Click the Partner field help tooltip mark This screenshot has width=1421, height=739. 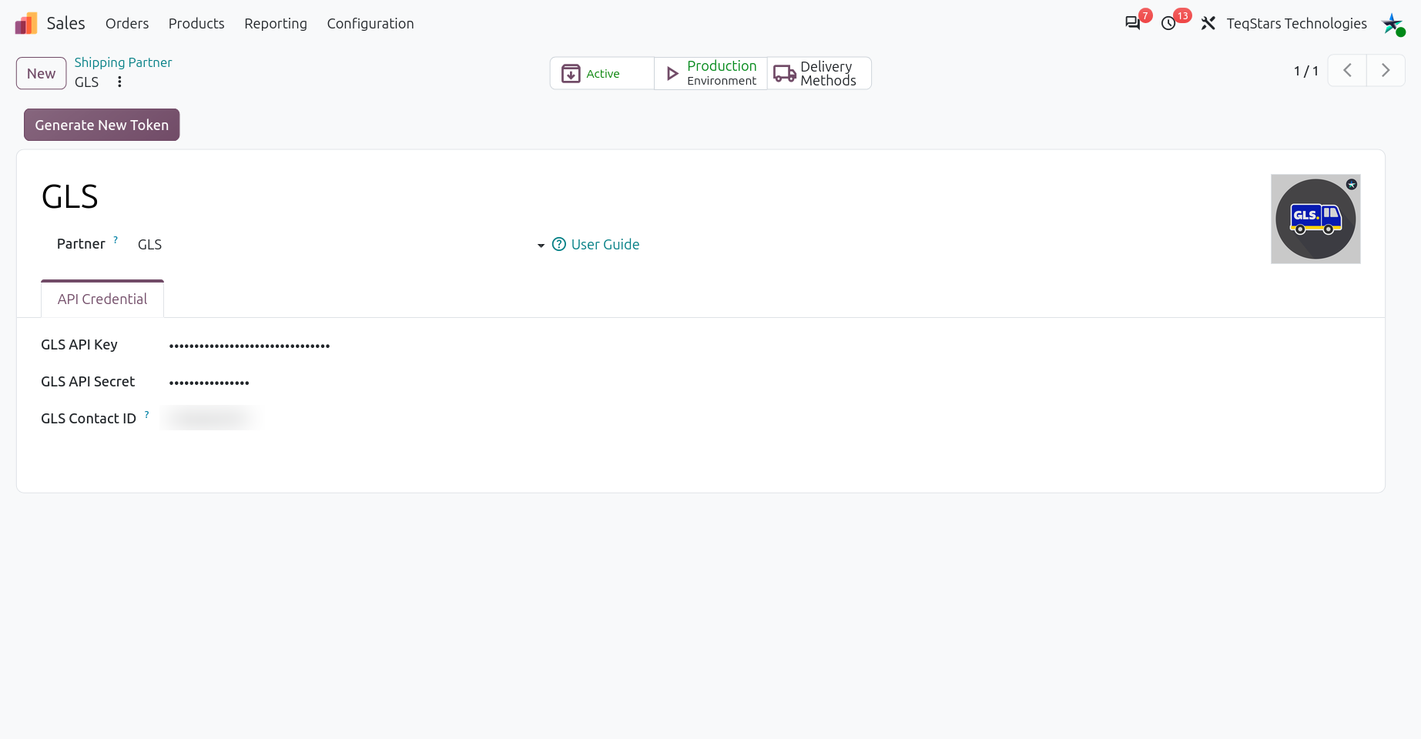point(116,239)
